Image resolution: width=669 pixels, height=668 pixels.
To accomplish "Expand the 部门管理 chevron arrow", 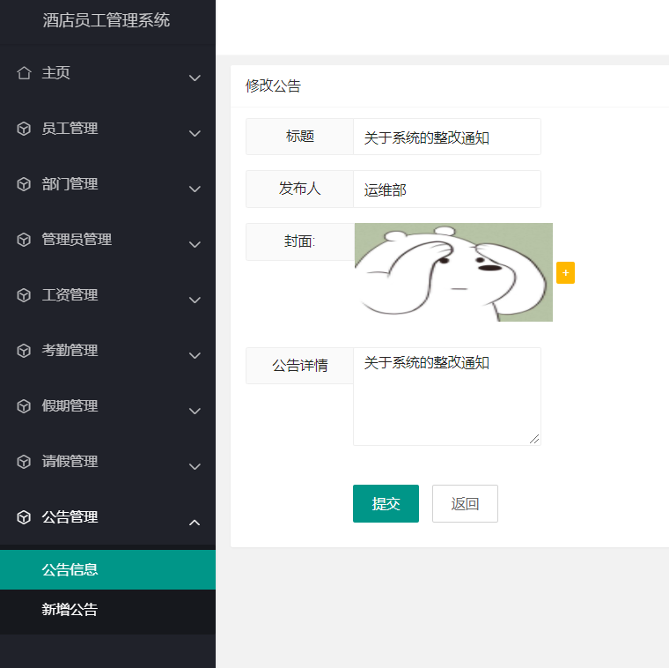I will [x=195, y=189].
